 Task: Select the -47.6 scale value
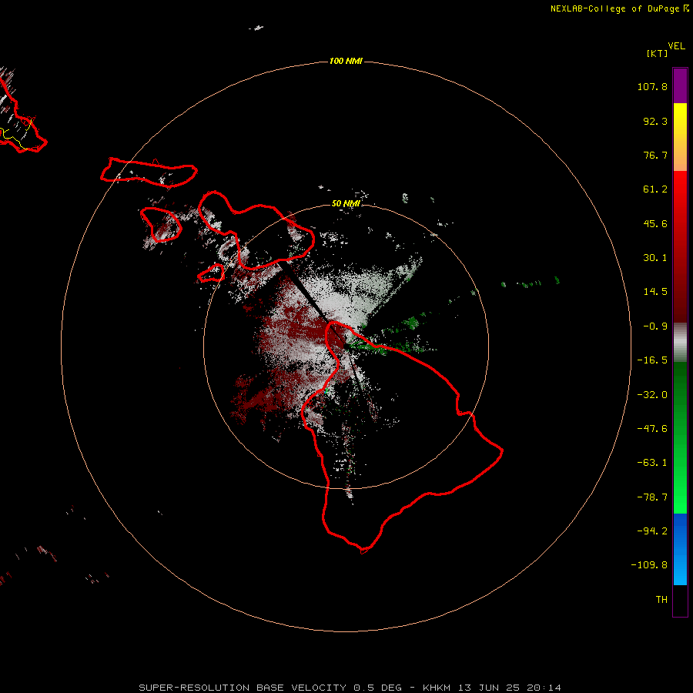[x=652, y=429]
